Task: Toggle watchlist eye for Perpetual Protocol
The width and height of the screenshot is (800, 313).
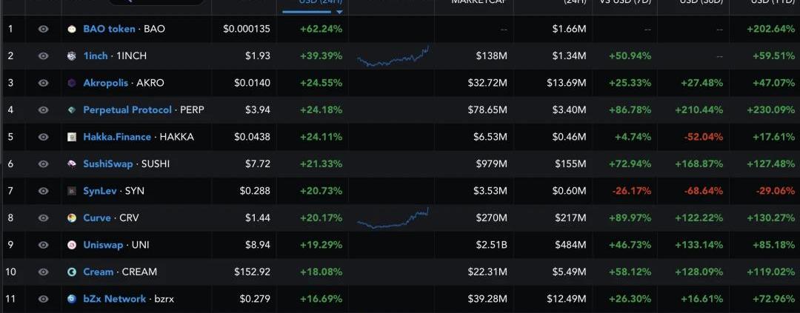Action: tap(44, 110)
